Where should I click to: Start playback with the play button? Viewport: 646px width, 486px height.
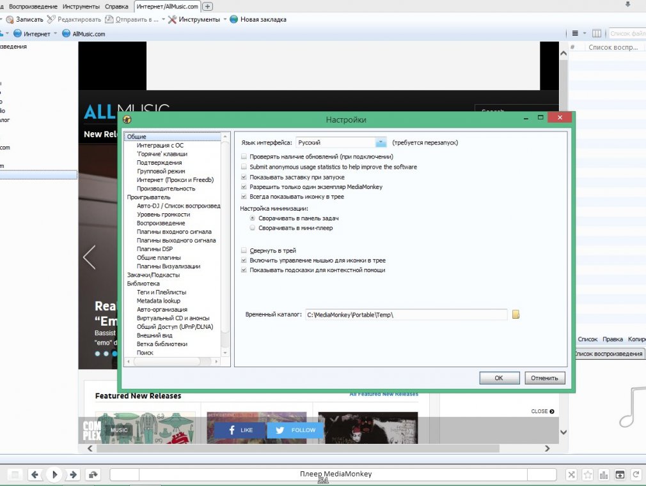(x=54, y=475)
